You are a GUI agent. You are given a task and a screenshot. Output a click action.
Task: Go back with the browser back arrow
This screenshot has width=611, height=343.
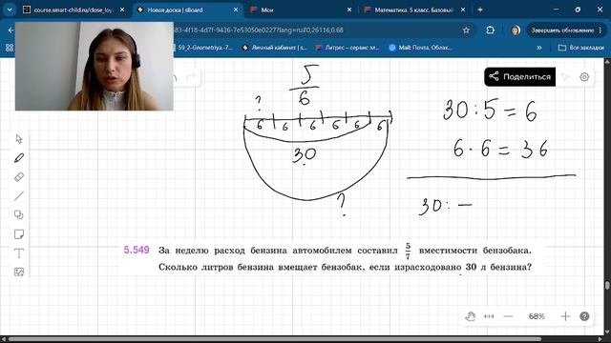(11, 30)
